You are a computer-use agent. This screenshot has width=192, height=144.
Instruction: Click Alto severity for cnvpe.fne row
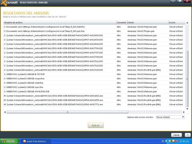coord(119,78)
